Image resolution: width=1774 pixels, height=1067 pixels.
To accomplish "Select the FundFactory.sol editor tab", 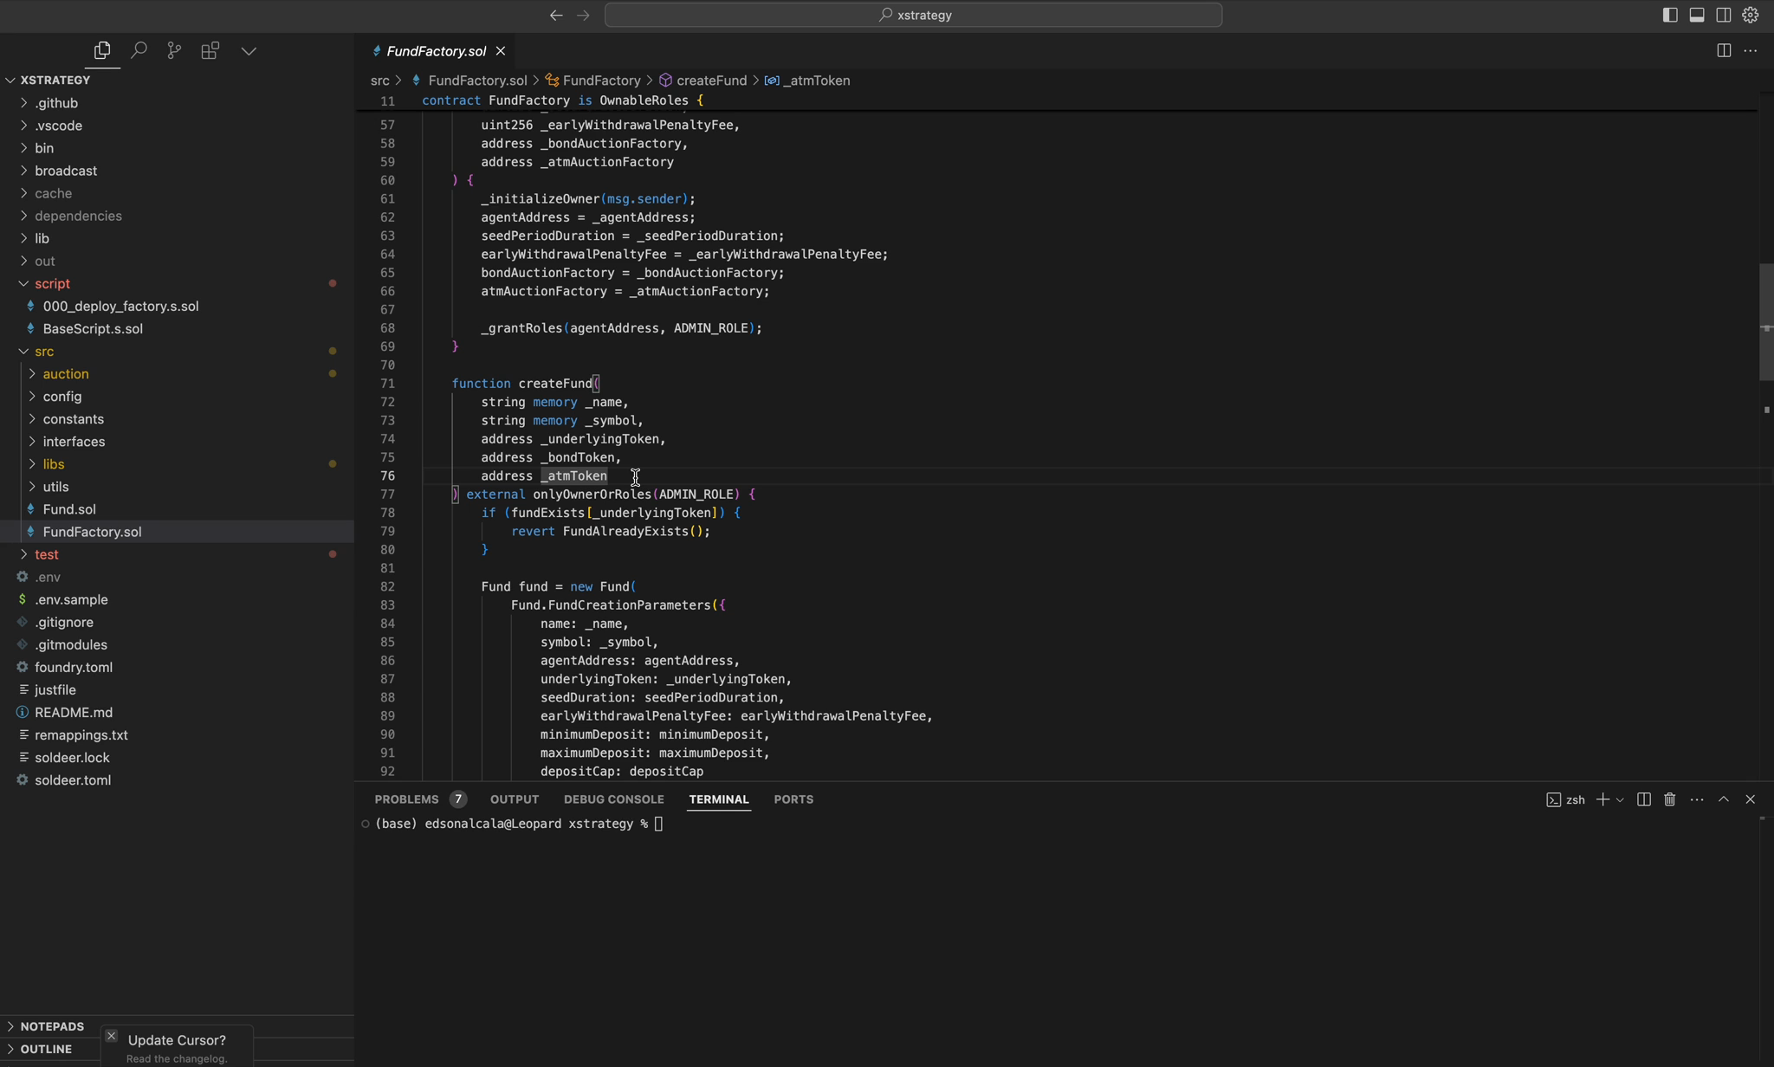I will (x=436, y=51).
